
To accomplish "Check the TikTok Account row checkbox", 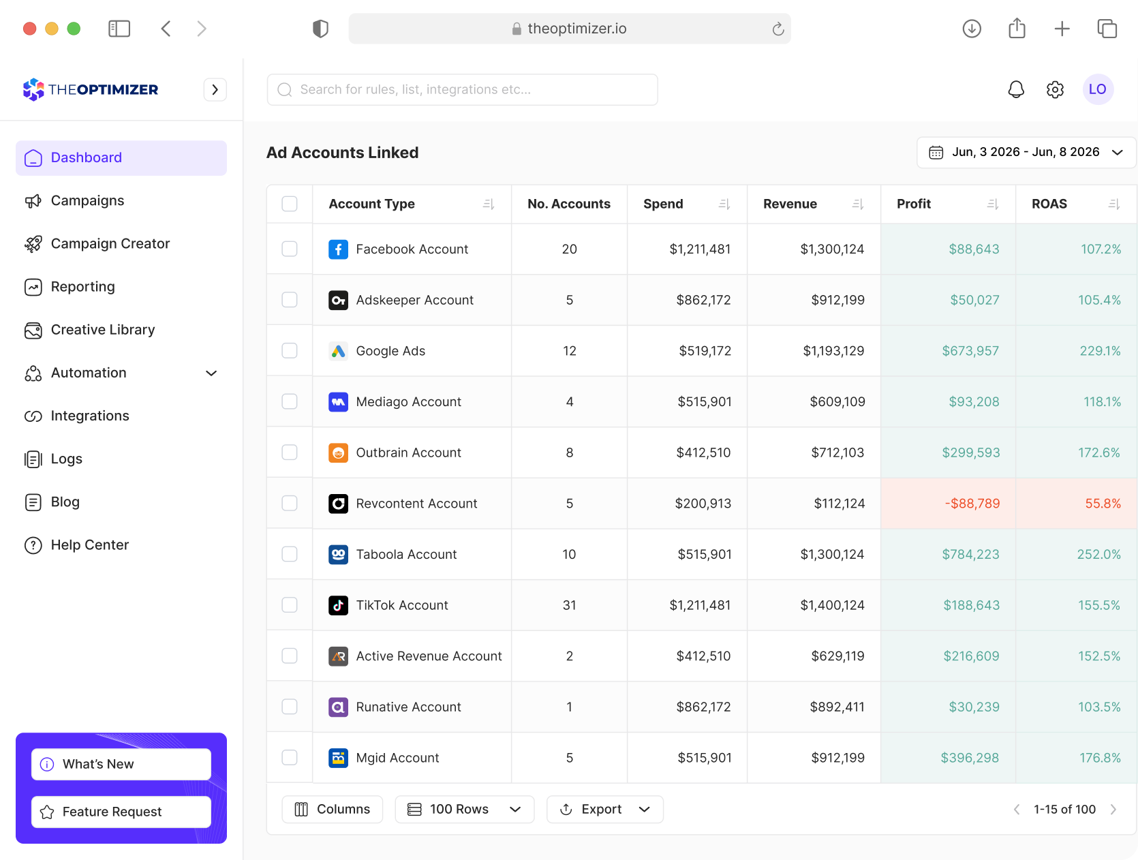I will coord(290,605).
